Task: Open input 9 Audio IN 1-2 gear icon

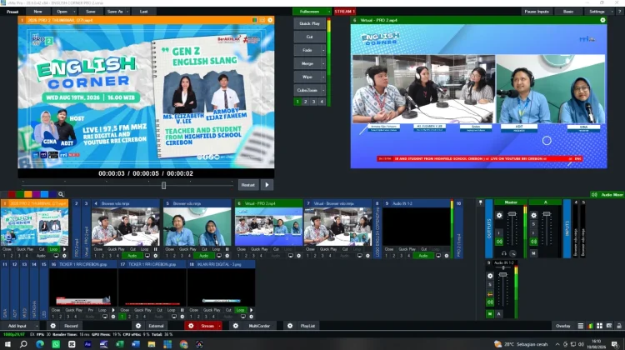Action: [447, 256]
